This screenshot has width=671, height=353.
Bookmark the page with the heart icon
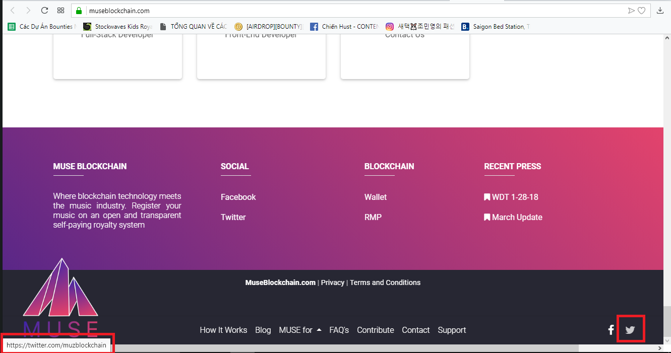642,10
